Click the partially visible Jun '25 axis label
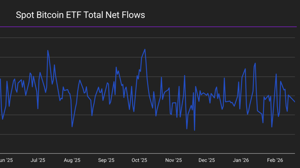300x168 pixels. click(6, 161)
